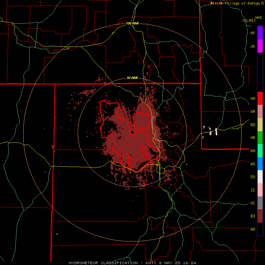Click the IC legend label
265x265 pixels.
coord(253,190)
